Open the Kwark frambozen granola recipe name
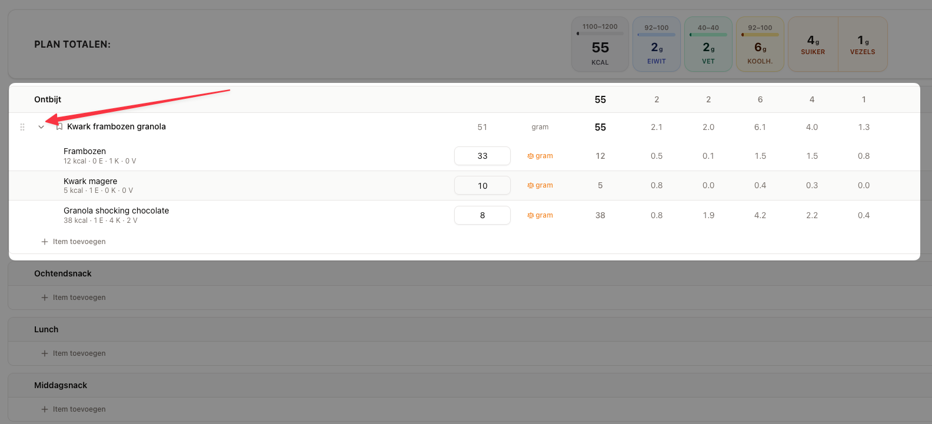932x424 pixels. tap(116, 126)
